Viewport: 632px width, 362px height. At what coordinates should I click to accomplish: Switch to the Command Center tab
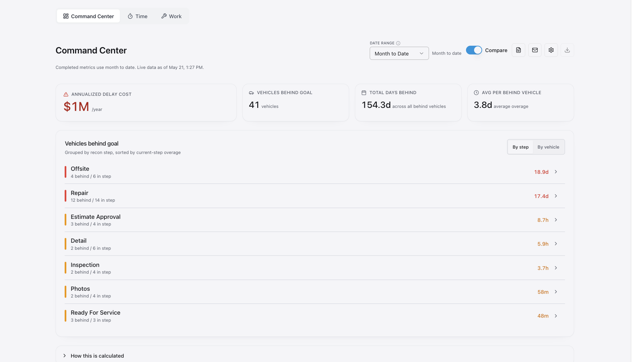(x=89, y=16)
